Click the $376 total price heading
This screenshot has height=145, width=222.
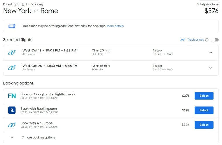pos(211,11)
